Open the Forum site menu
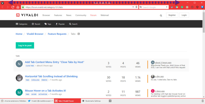The image size is (205, 104). pyautogui.click(x=93, y=15)
